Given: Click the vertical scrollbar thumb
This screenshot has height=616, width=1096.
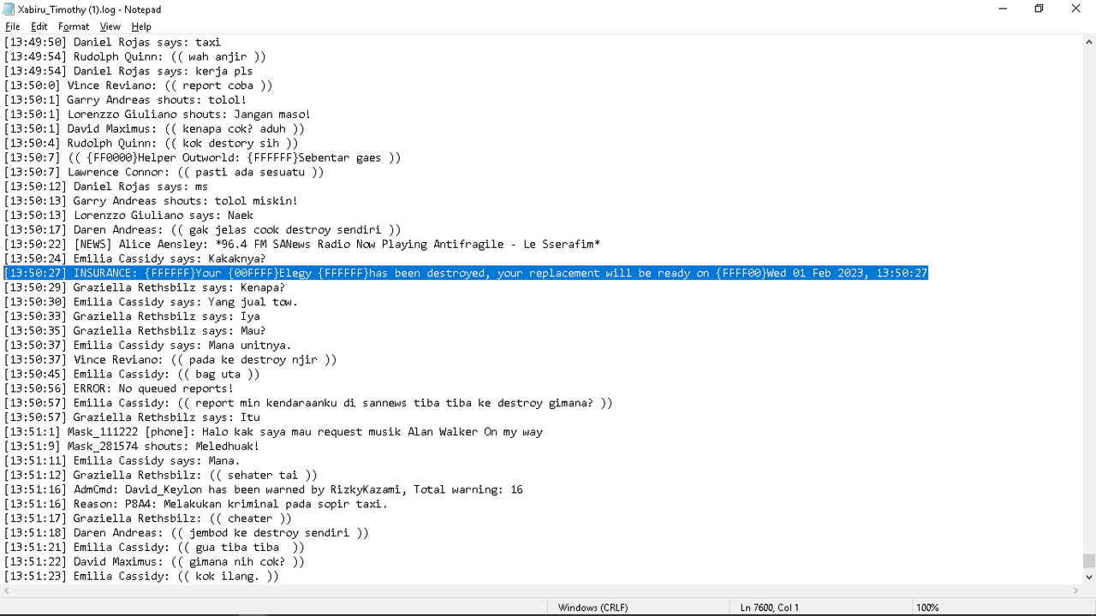Looking at the screenshot, I should tap(1089, 560).
